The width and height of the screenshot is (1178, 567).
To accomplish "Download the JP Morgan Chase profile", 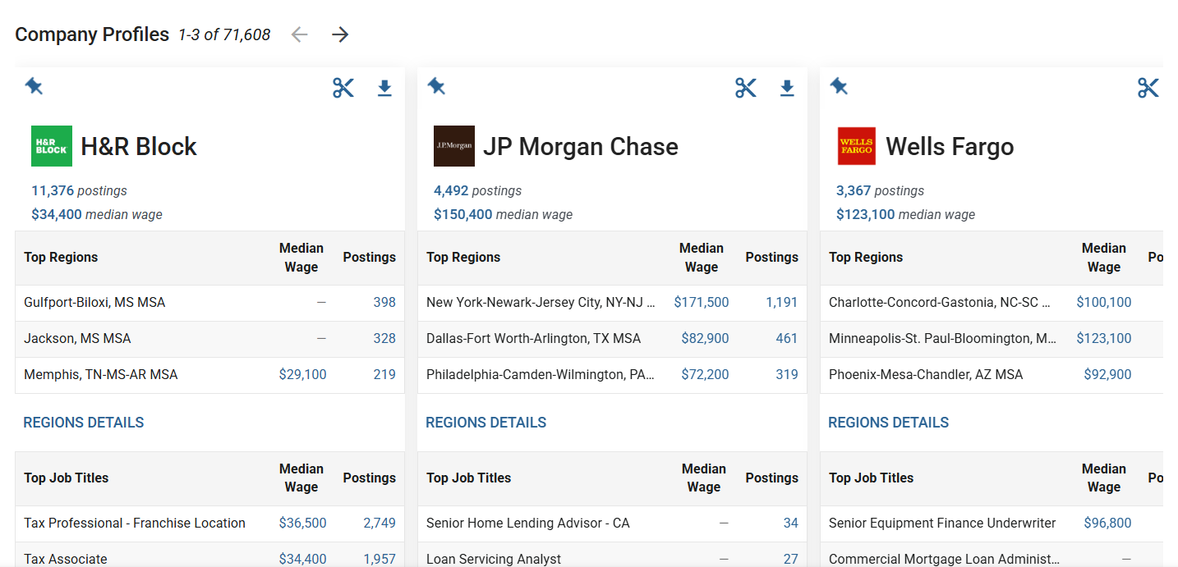I will click(787, 89).
